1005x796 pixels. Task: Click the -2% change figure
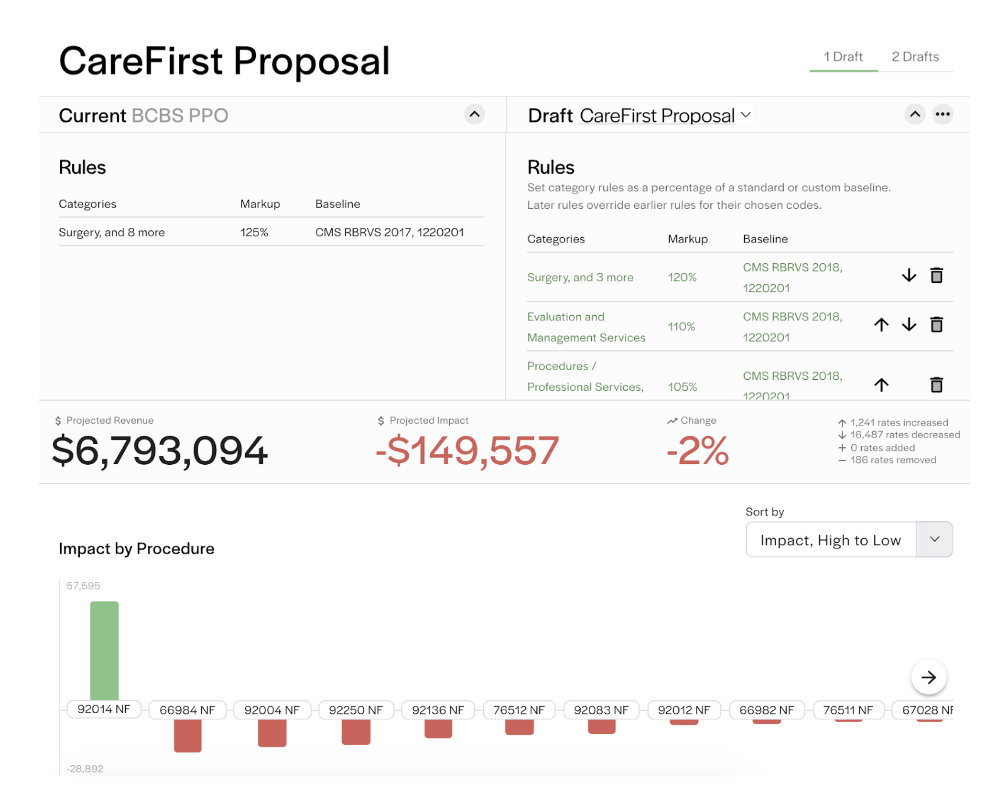(x=697, y=451)
